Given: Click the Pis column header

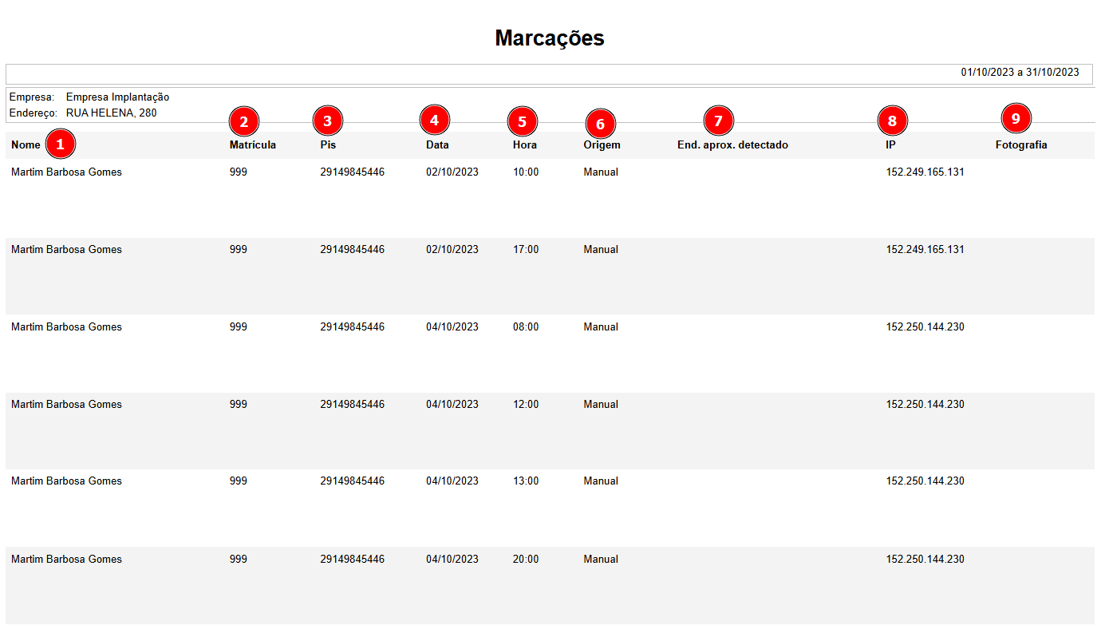Looking at the screenshot, I should click(328, 145).
